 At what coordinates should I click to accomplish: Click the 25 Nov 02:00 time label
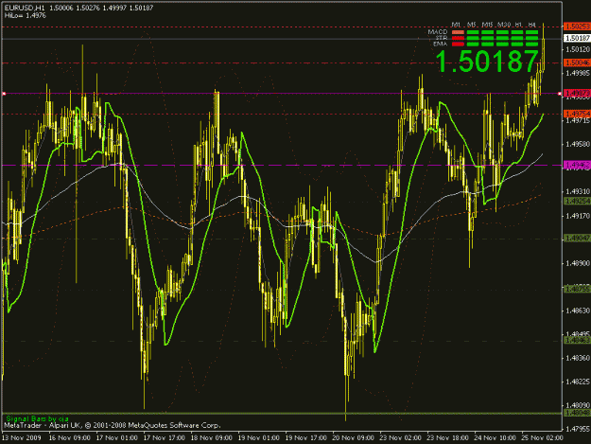point(542,438)
